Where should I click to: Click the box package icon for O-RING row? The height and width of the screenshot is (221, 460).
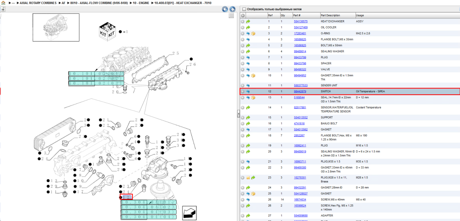pos(253,34)
